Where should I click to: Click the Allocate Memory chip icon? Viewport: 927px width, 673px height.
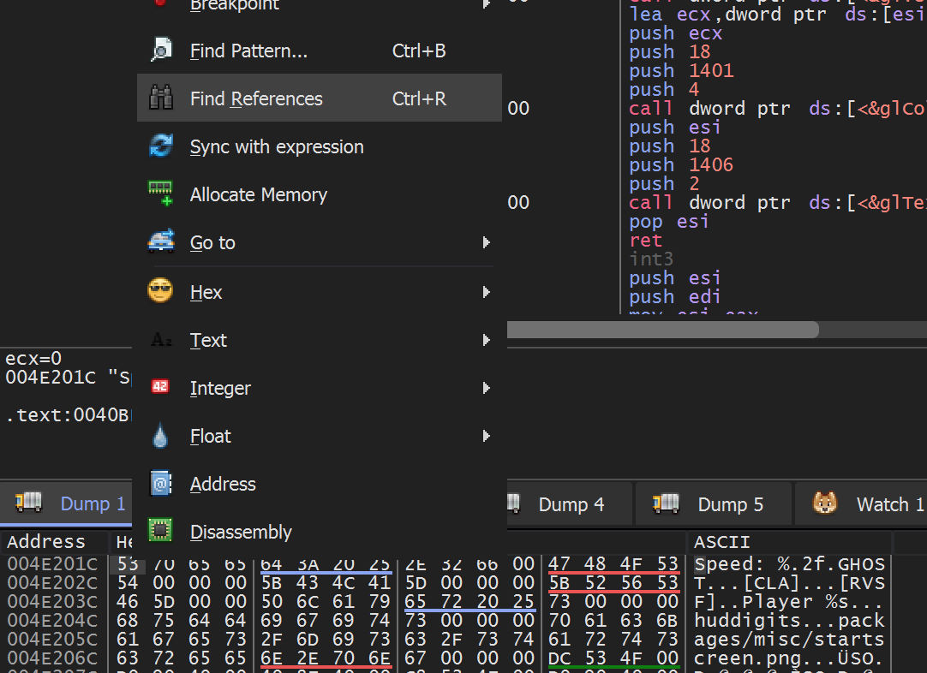161,194
